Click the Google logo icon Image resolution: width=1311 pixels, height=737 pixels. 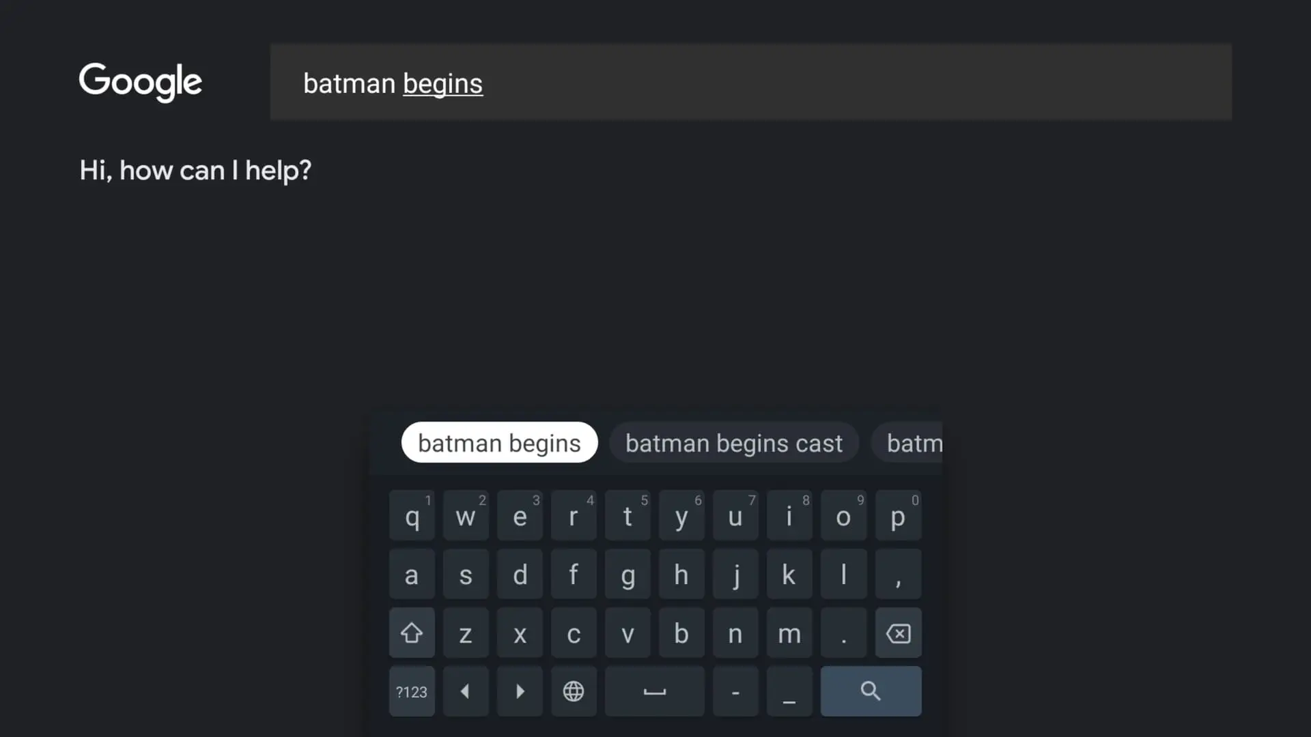tap(141, 82)
